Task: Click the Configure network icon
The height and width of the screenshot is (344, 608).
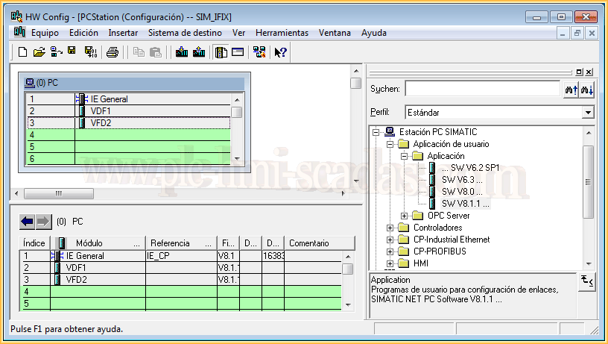Action: 259,52
